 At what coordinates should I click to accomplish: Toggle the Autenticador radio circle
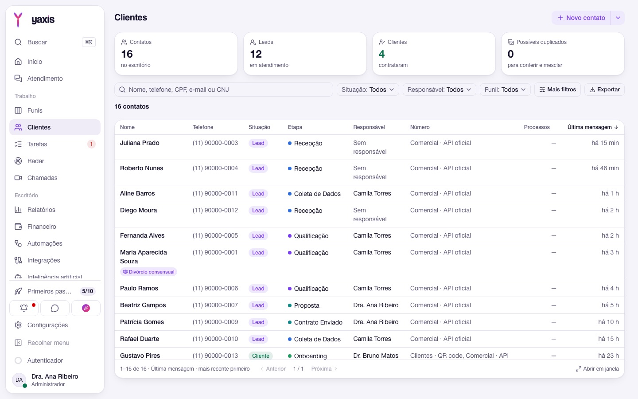click(18, 360)
